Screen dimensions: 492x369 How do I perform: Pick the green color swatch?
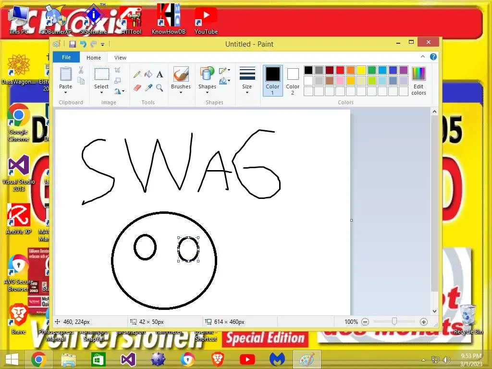pos(372,70)
